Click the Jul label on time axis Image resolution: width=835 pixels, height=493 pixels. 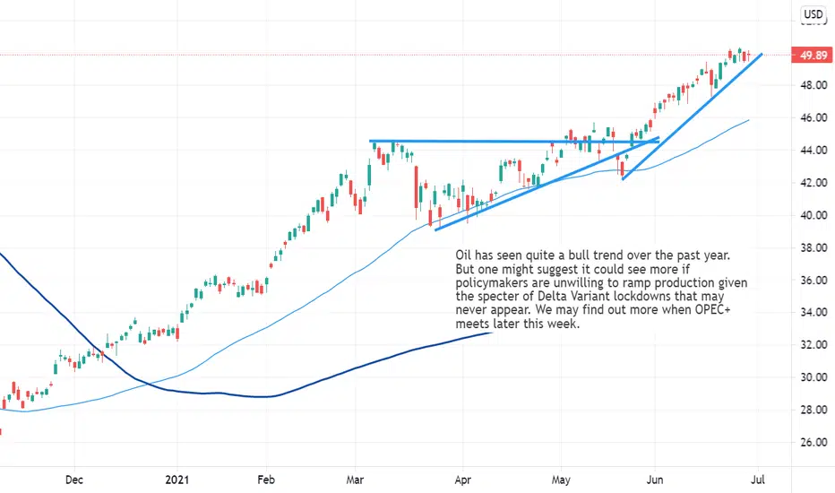point(757,480)
